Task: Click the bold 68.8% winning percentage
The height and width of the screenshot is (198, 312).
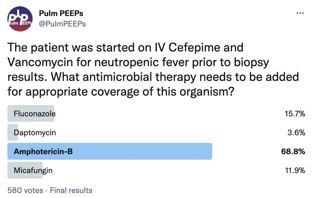Action: pos(293,151)
